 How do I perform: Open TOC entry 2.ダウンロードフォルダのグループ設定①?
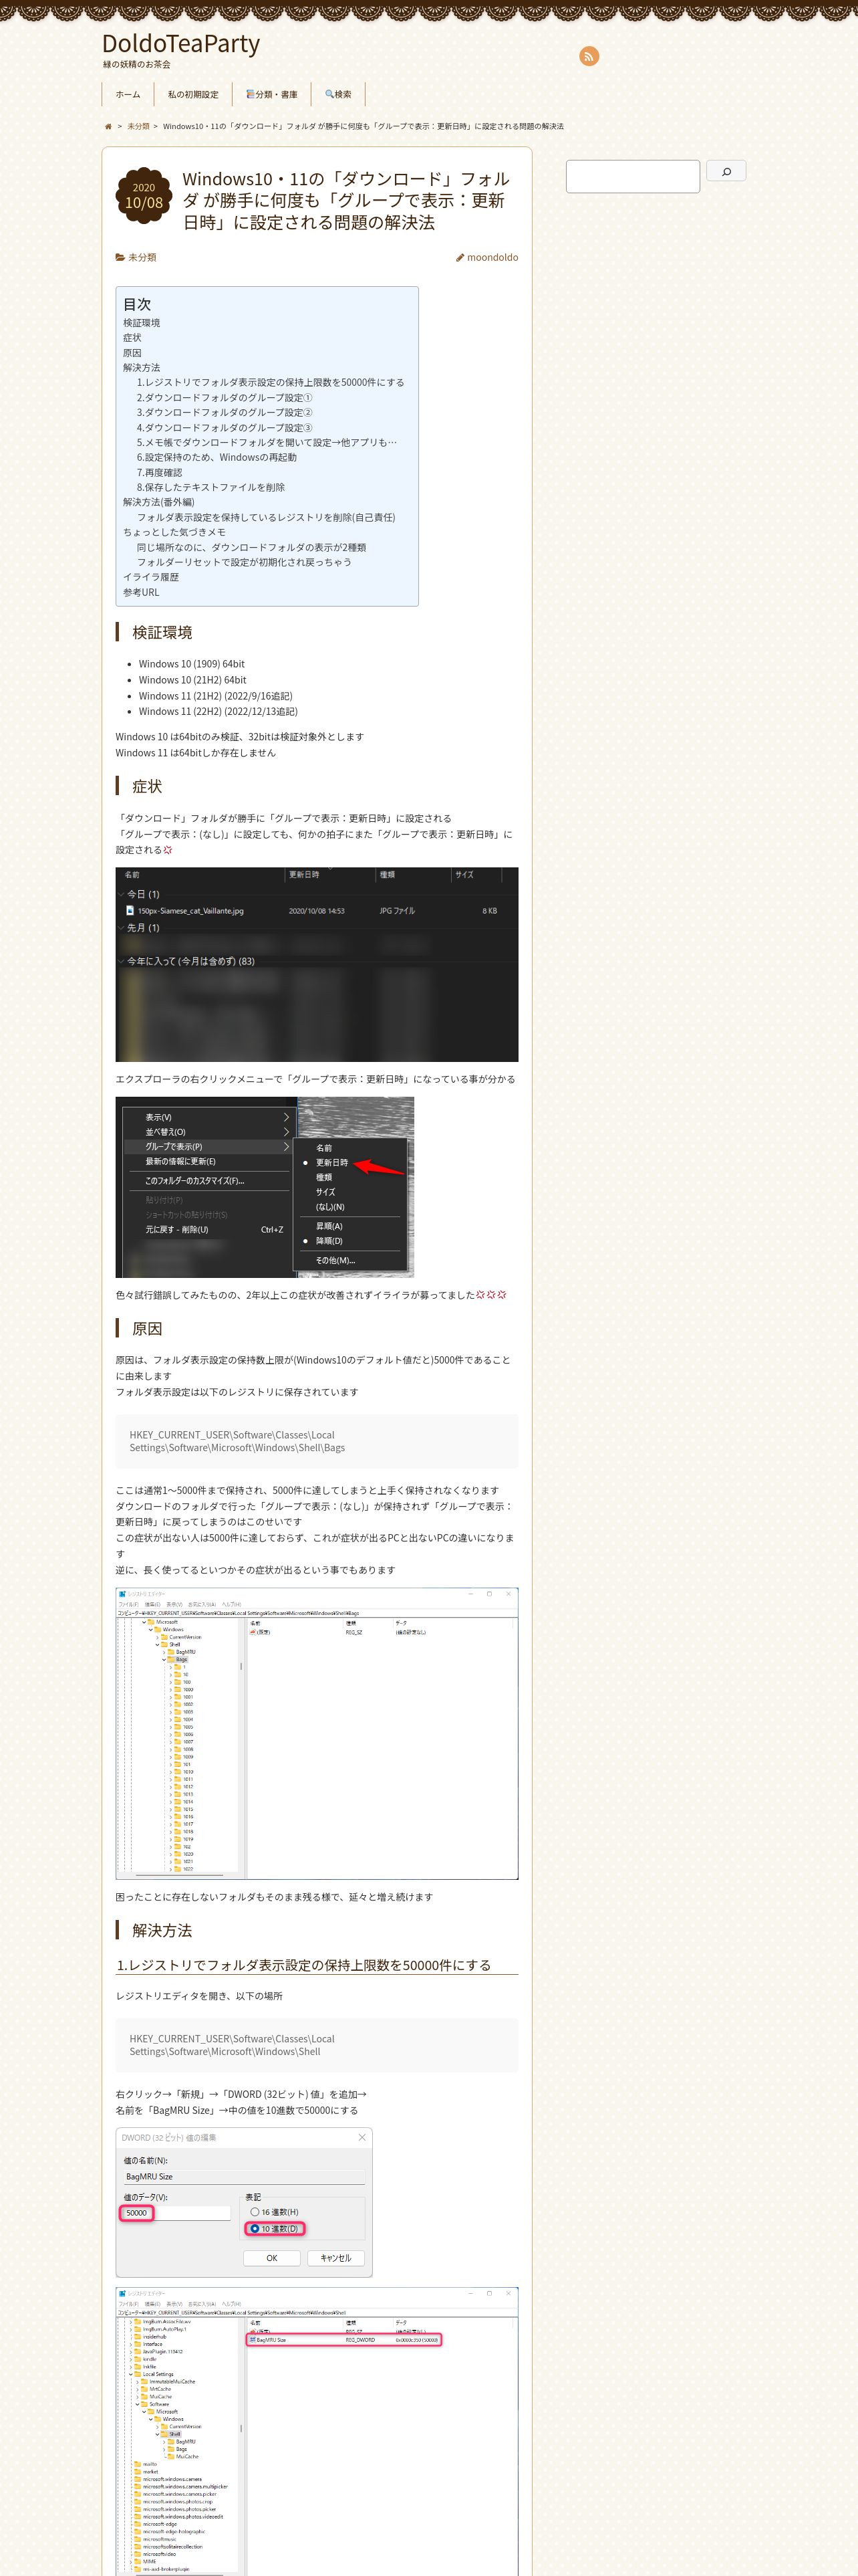pos(225,398)
